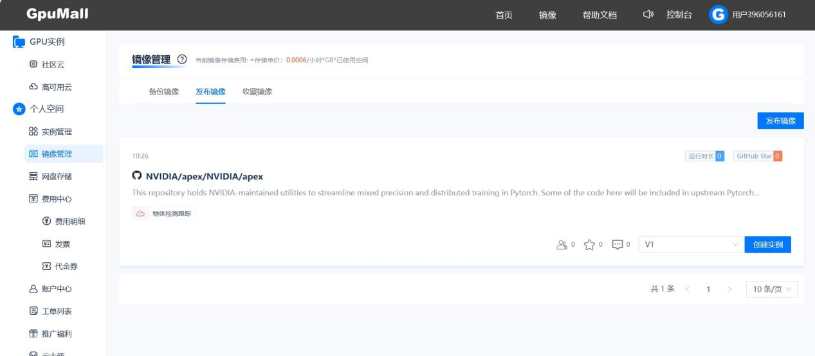Viewport: 815px width, 356px height.
Task: Click the 发票 invoice icon
Action: pyautogui.click(x=46, y=244)
